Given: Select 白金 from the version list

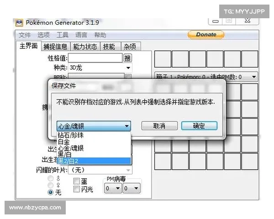Looking at the screenshot, I should tap(94, 141).
